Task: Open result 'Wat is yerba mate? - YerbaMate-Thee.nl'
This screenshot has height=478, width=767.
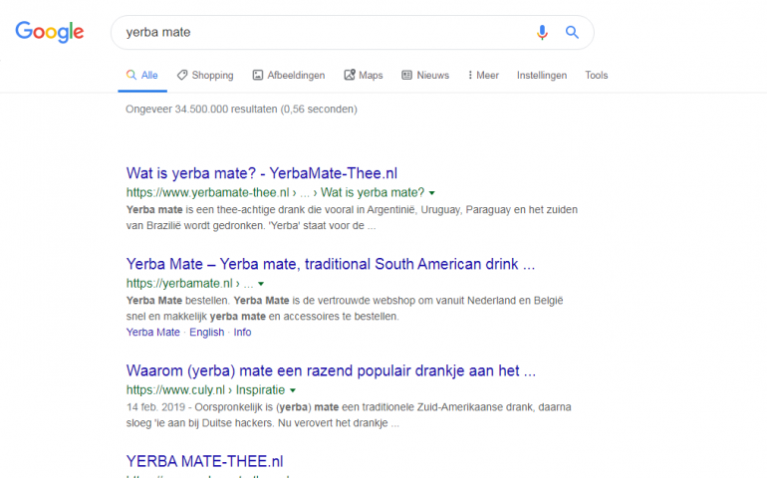Action: [262, 173]
